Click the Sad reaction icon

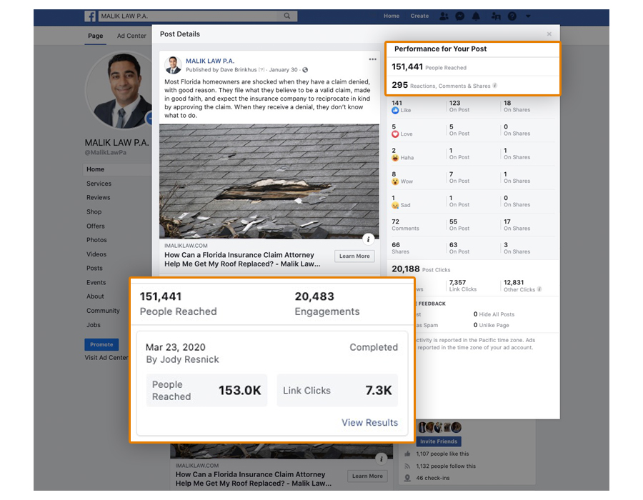395,205
